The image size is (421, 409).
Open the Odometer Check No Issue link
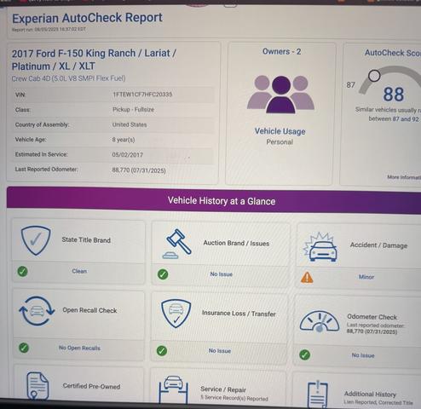(363, 355)
